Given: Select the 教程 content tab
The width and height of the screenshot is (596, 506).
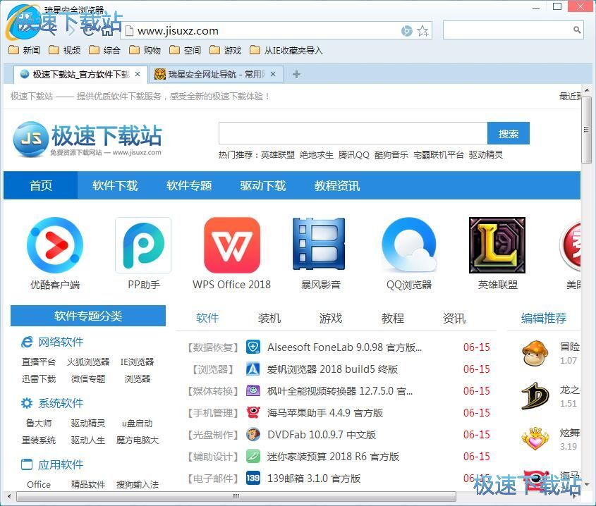Looking at the screenshot, I should click(393, 318).
